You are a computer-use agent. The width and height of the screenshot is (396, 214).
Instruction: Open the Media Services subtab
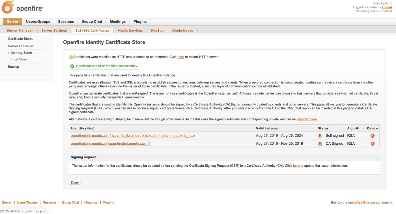(130, 30)
